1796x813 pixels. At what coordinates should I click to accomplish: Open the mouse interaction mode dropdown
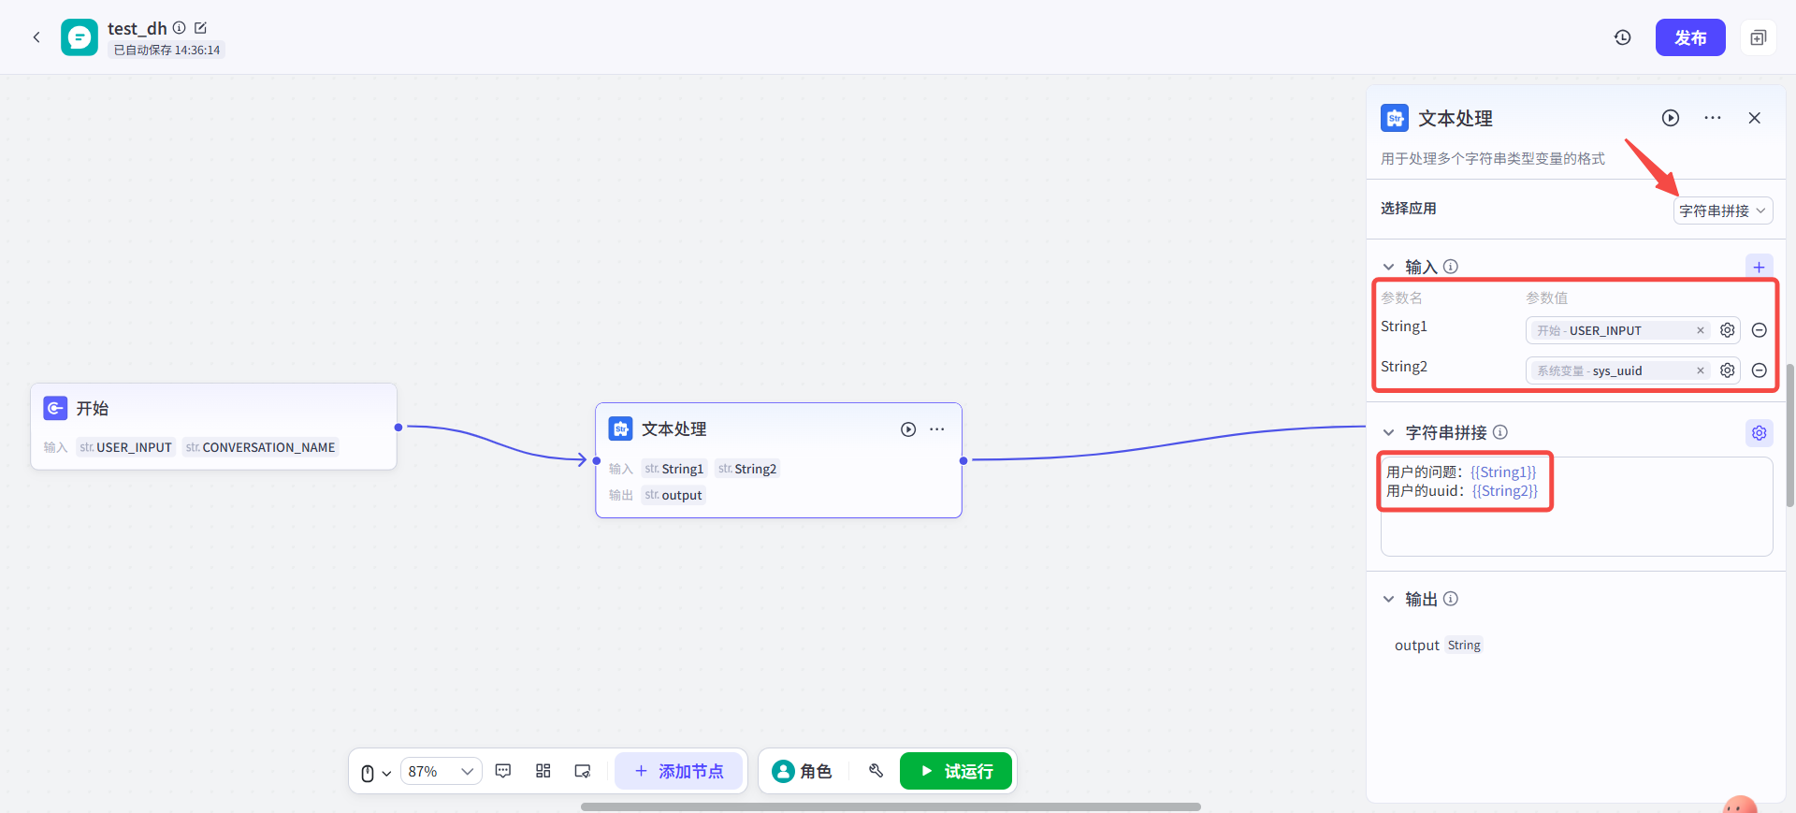pyautogui.click(x=375, y=773)
